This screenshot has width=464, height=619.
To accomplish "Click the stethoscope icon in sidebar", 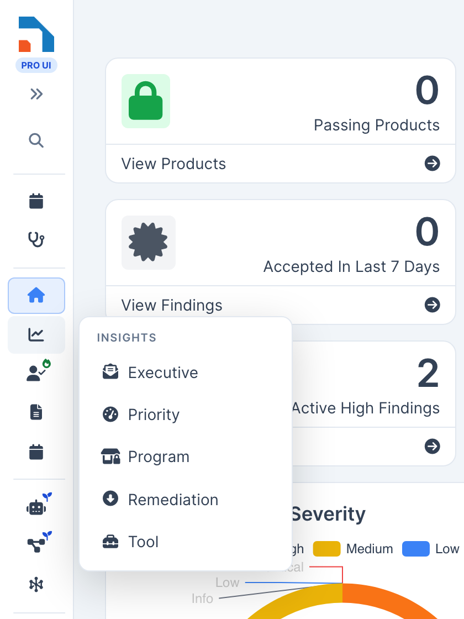I will coord(36,239).
